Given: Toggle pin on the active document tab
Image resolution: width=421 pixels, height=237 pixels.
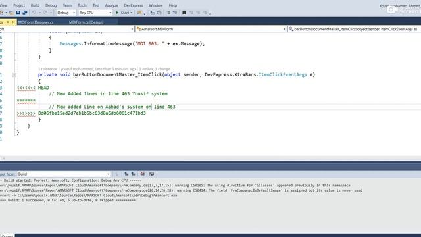Looking at the screenshot, I should pos(8,22).
